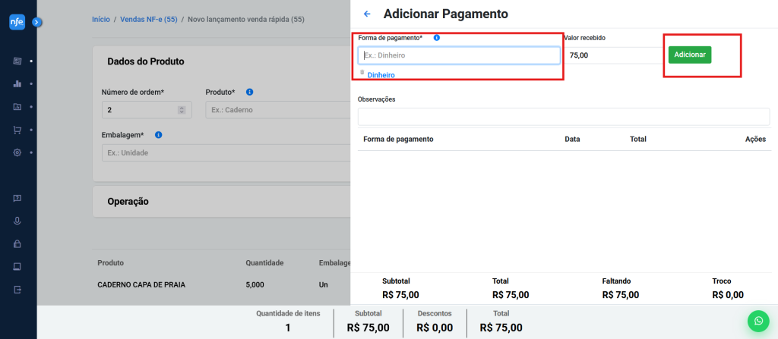The image size is (778, 339).
Task: Click the back arrow beside Adicionar Pagamento
Action: [368, 14]
